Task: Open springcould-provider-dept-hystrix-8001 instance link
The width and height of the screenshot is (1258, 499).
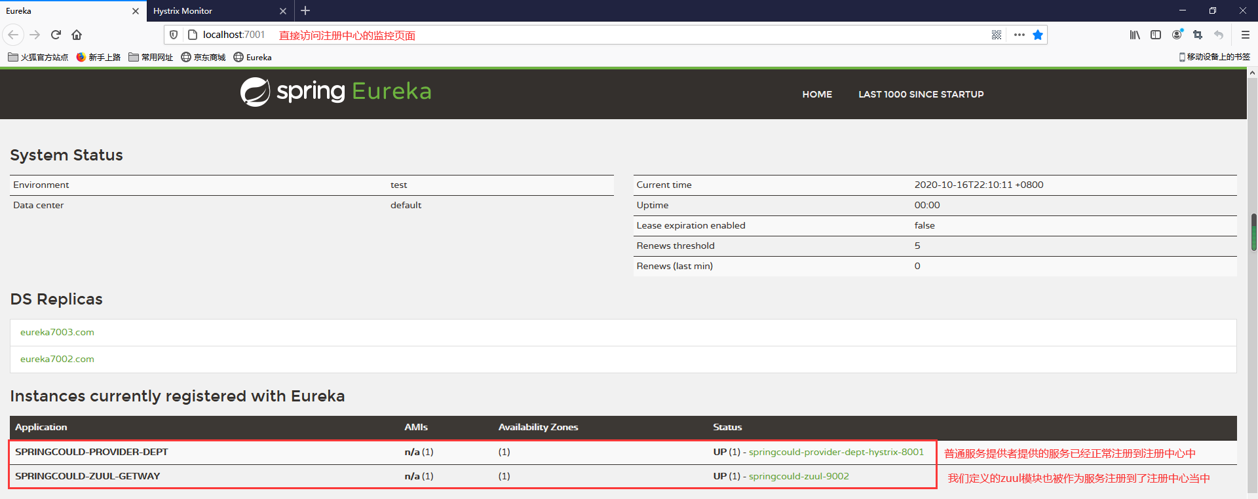Action: (836, 452)
